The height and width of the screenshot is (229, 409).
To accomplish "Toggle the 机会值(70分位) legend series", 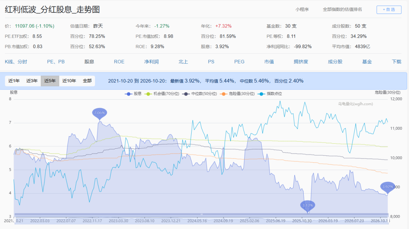I will pos(162,94).
